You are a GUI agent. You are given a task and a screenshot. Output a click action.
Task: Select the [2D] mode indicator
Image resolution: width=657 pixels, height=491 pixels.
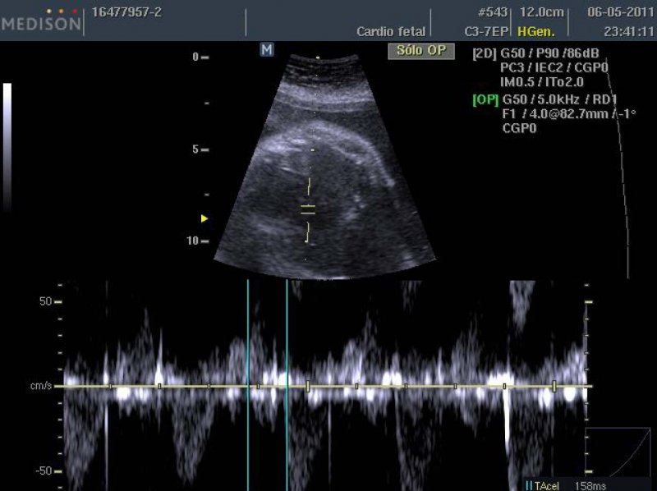pyautogui.click(x=484, y=54)
